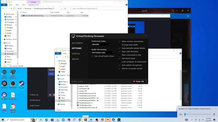Enable Start minimized in tray
218x122 pixels.
click(119, 55)
